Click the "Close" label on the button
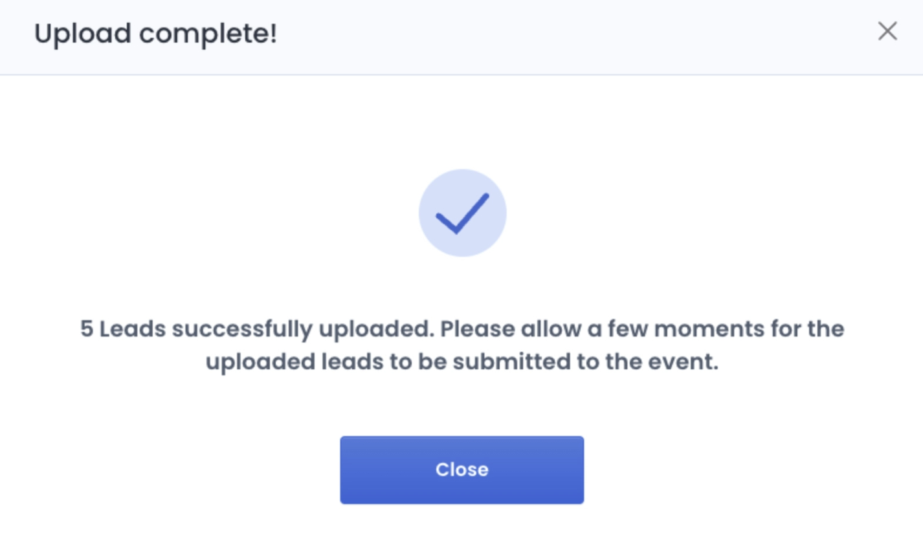This screenshot has width=923, height=551. 462,470
